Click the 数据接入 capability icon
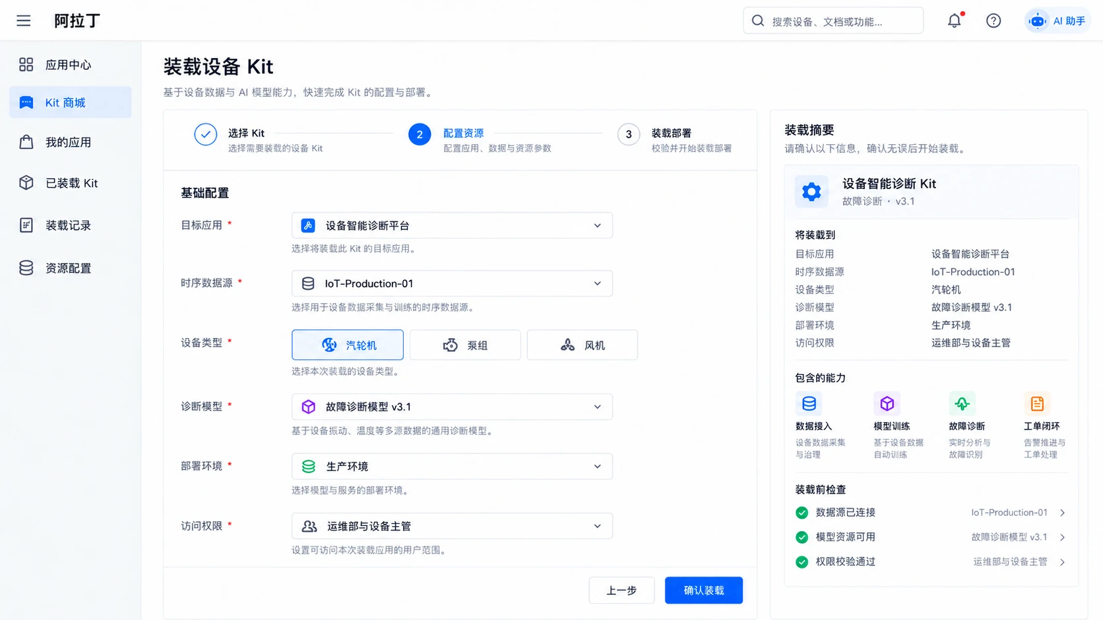The width and height of the screenshot is (1103, 620). pyautogui.click(x=809, y=403)
